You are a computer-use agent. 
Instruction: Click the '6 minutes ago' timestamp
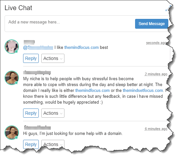pos(156,129)
